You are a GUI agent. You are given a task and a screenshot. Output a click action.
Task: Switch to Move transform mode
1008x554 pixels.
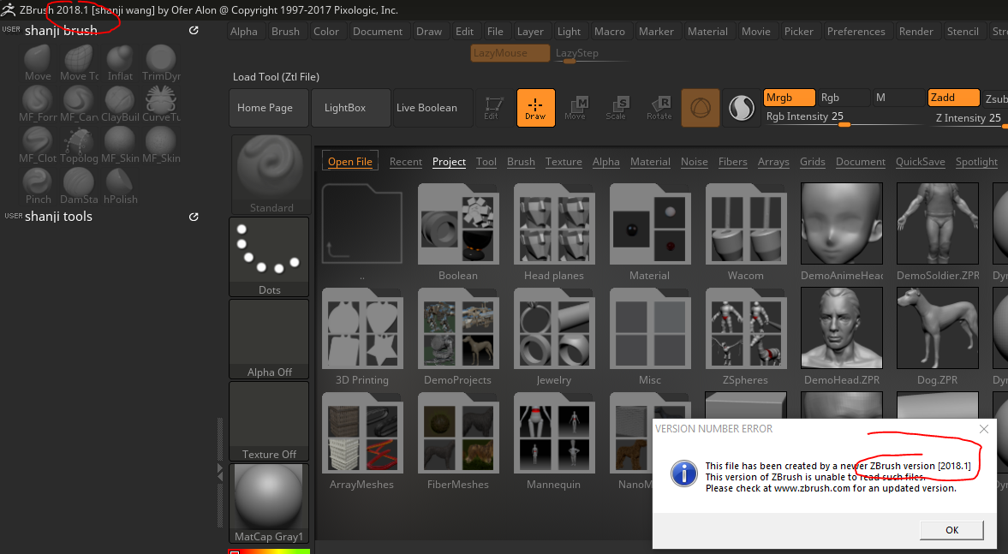[576, 108]
